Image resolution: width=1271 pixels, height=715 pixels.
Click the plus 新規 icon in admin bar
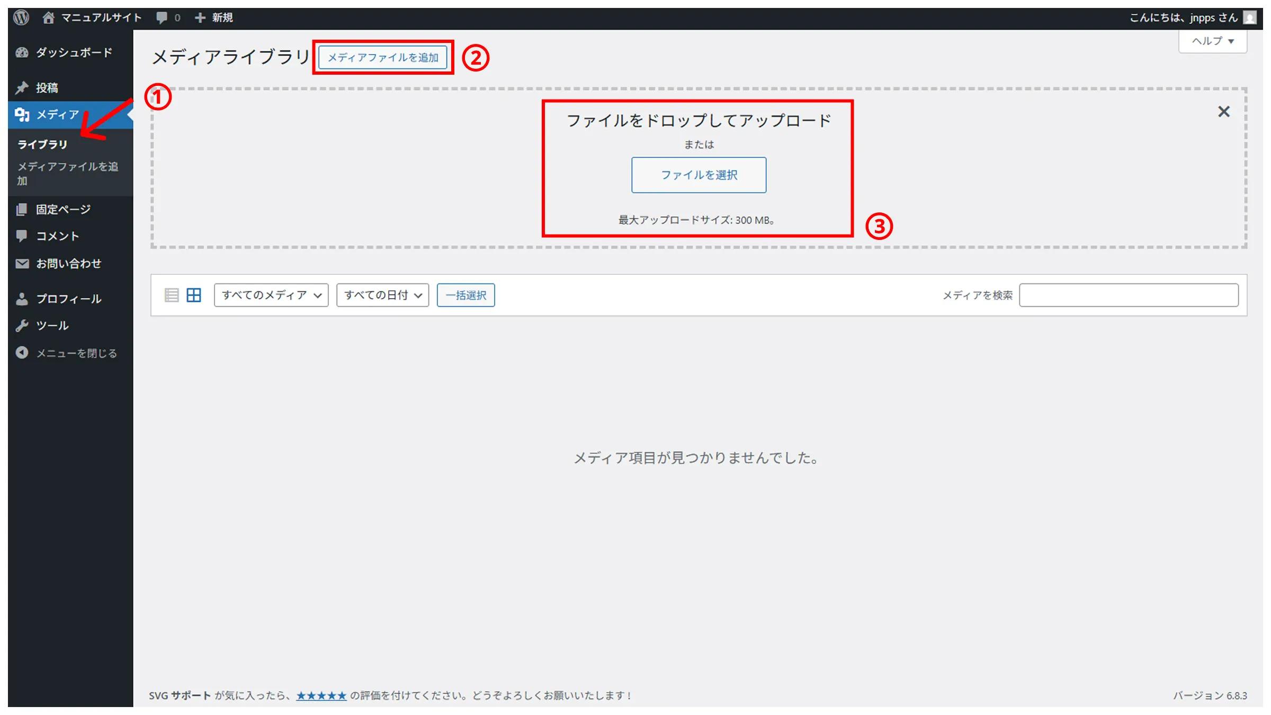200,17
